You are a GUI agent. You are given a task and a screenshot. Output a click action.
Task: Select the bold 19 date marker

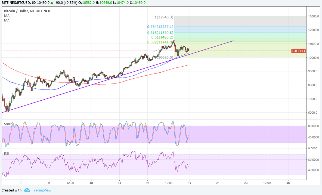(190, 183)
